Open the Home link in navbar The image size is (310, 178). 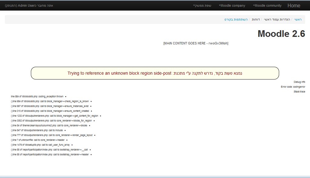click(294, 5)
